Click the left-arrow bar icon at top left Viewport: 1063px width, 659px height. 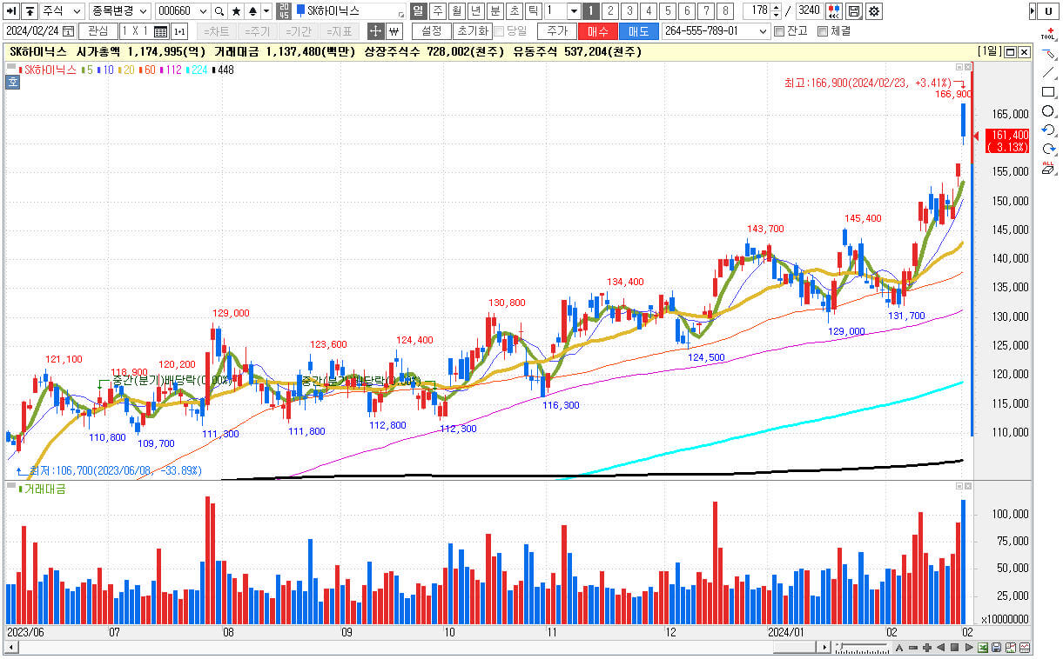click(x=11, y=11)
